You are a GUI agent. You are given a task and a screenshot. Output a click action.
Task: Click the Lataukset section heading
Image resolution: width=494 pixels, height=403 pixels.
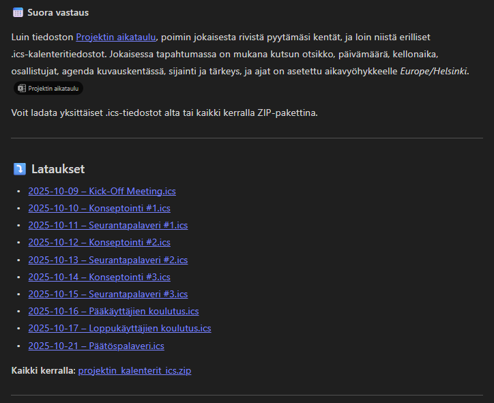[x=58, y=169]
